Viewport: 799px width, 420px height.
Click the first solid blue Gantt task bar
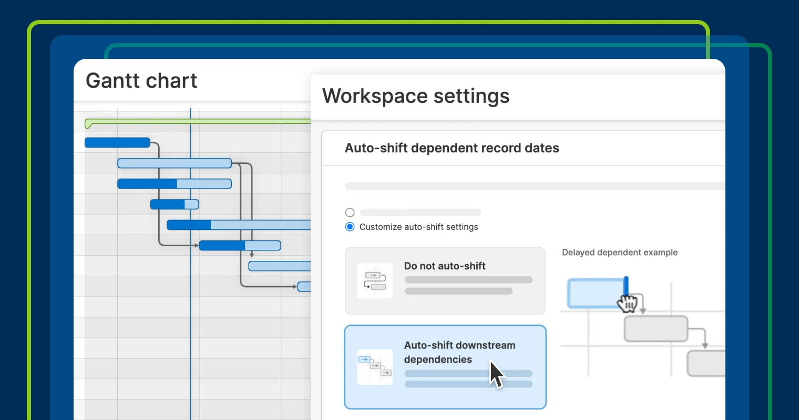tap(117, 142)
